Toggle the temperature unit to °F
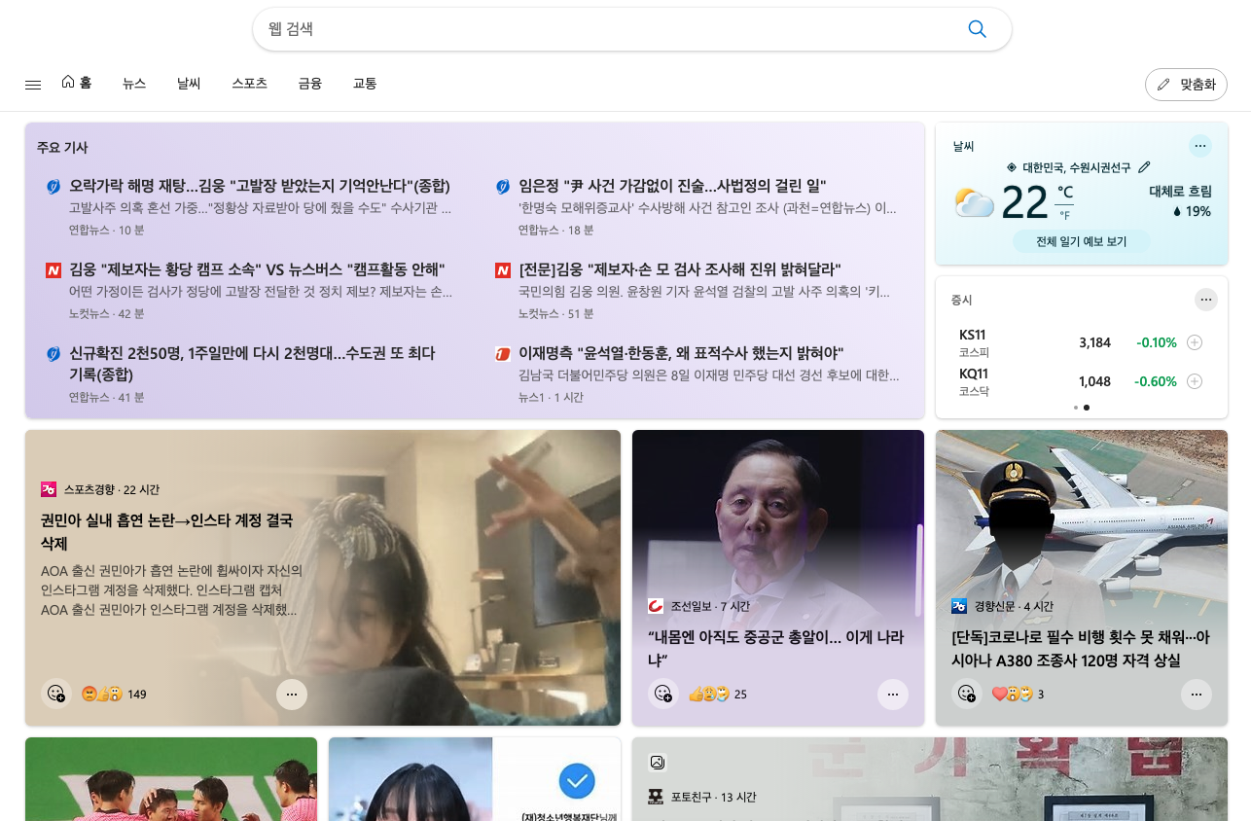Screen dimensions: 1251x821 click(1064, 215)
